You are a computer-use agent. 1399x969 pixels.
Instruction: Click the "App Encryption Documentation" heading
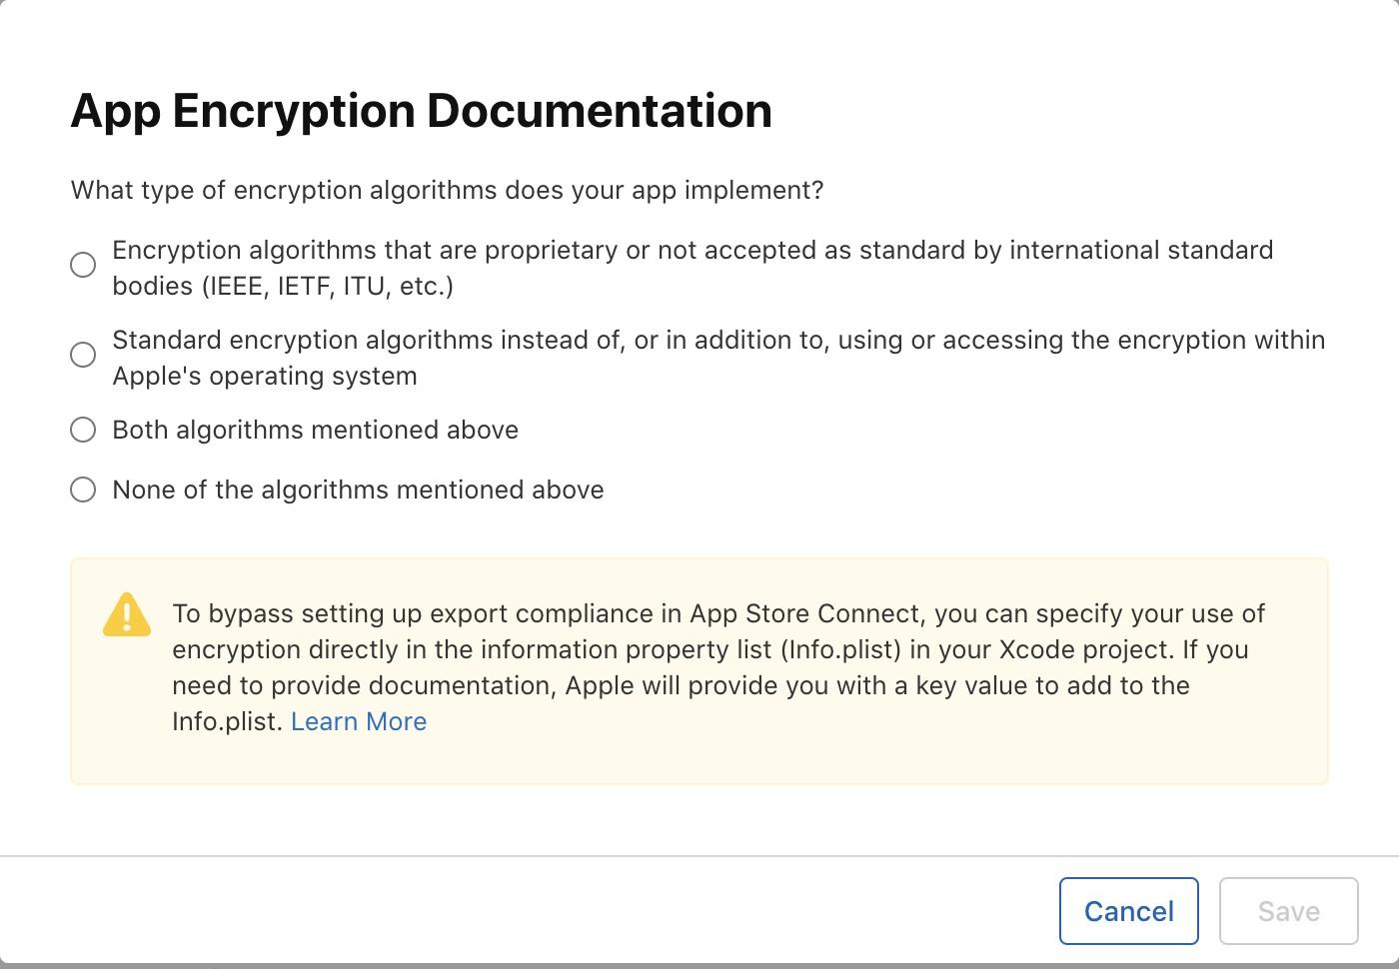click(x=421, y=110)
